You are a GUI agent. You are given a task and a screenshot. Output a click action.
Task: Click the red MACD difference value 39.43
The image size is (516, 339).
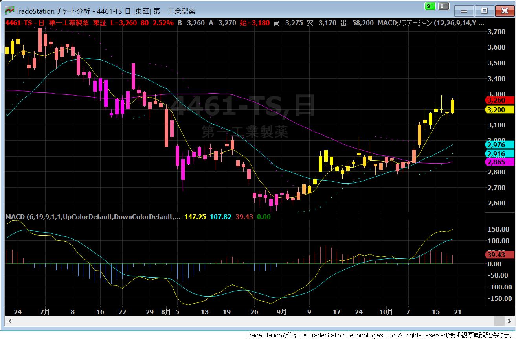pos(244,217)
